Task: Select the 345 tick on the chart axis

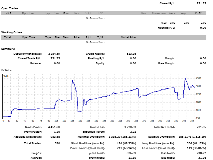Action: [x=184, y=121]
